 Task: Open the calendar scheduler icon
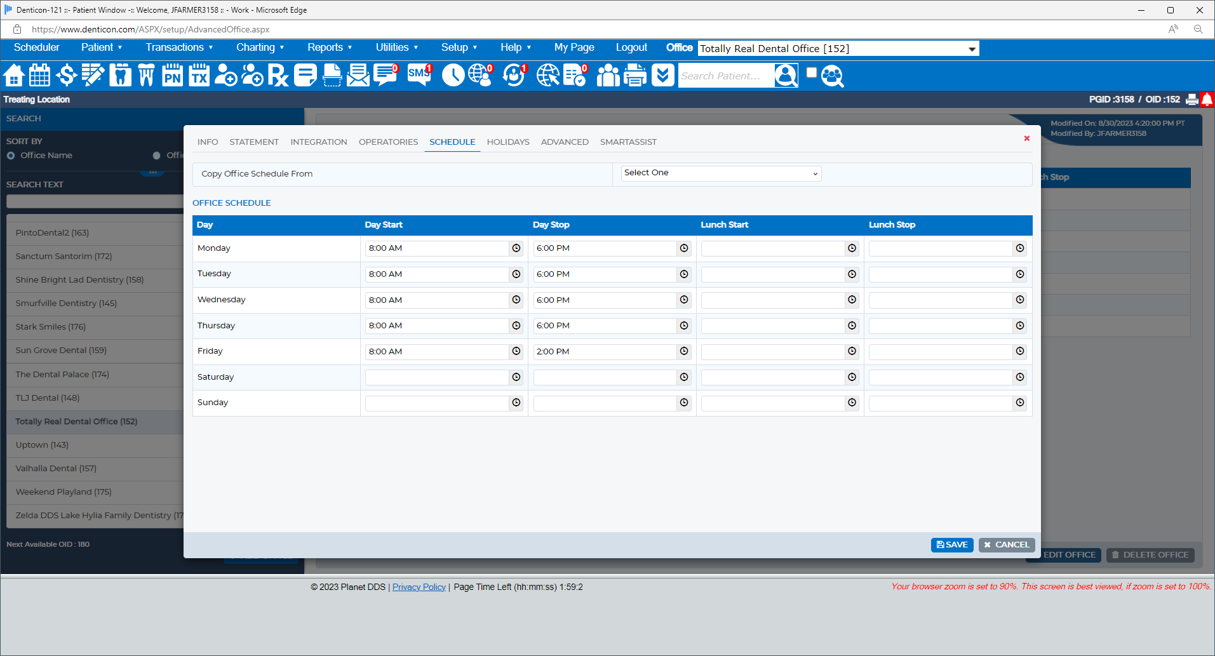click(39, 76)
